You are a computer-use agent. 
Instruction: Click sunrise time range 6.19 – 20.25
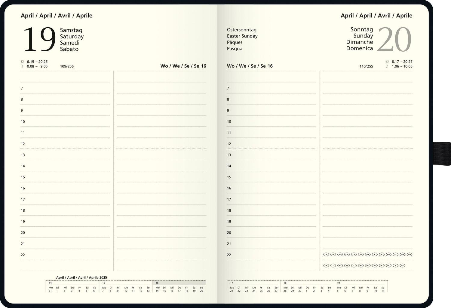(x=37, y=62)
